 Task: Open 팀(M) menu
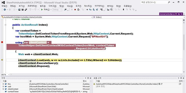pos(62,6)
